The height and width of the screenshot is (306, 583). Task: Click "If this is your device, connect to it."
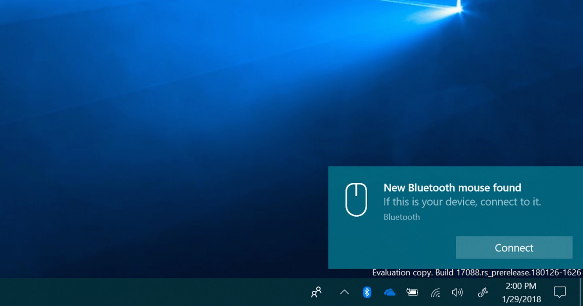pos(462,202)
